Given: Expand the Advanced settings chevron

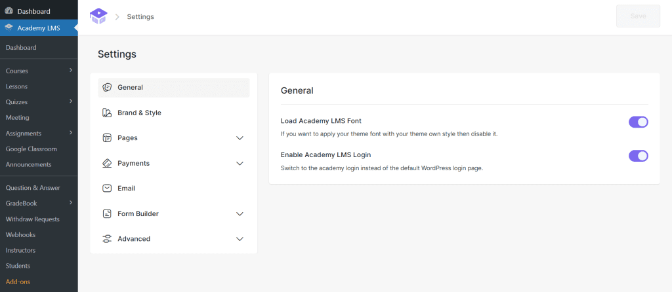Looking at the screenshot, I should point(240,239).
